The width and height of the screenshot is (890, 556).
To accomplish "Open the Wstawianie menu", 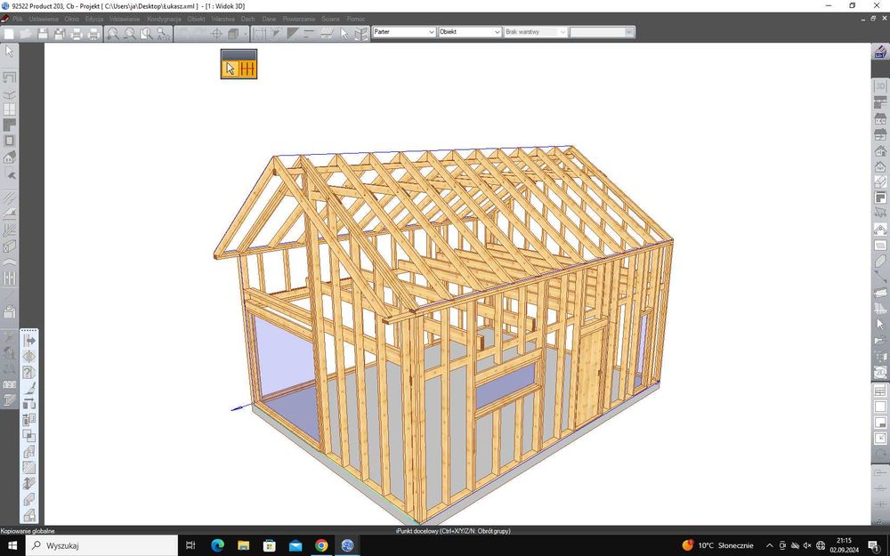I will (x=125, y=19).
